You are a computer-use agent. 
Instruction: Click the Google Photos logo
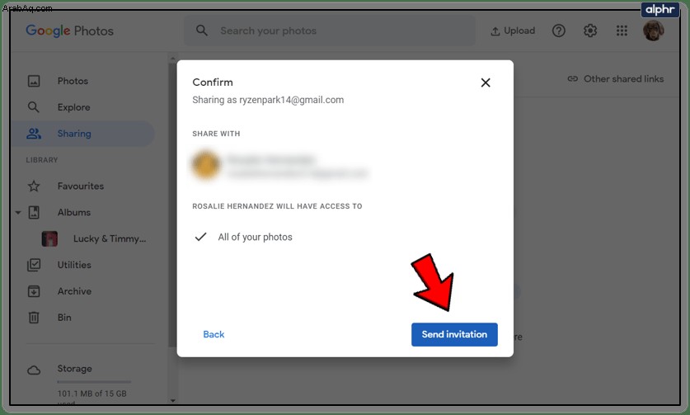(x=69, y=31)
